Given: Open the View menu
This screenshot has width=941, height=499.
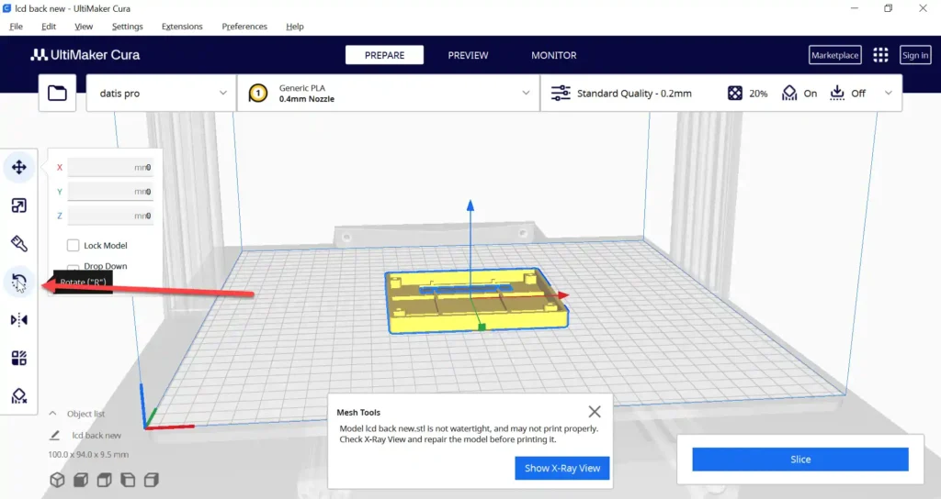Looking at the screenshot, I should (x=84, y=27).
